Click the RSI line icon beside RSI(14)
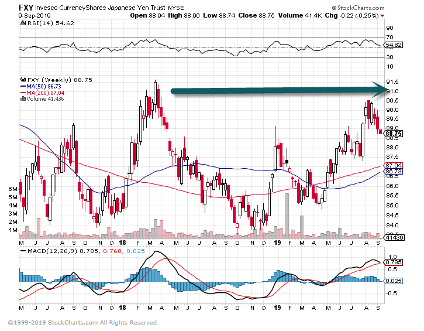This screenshot has height=331, width=424. pyautogui.click(x=23, y=23)
